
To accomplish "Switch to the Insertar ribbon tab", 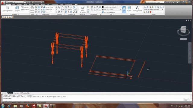I will pos(37,4).
